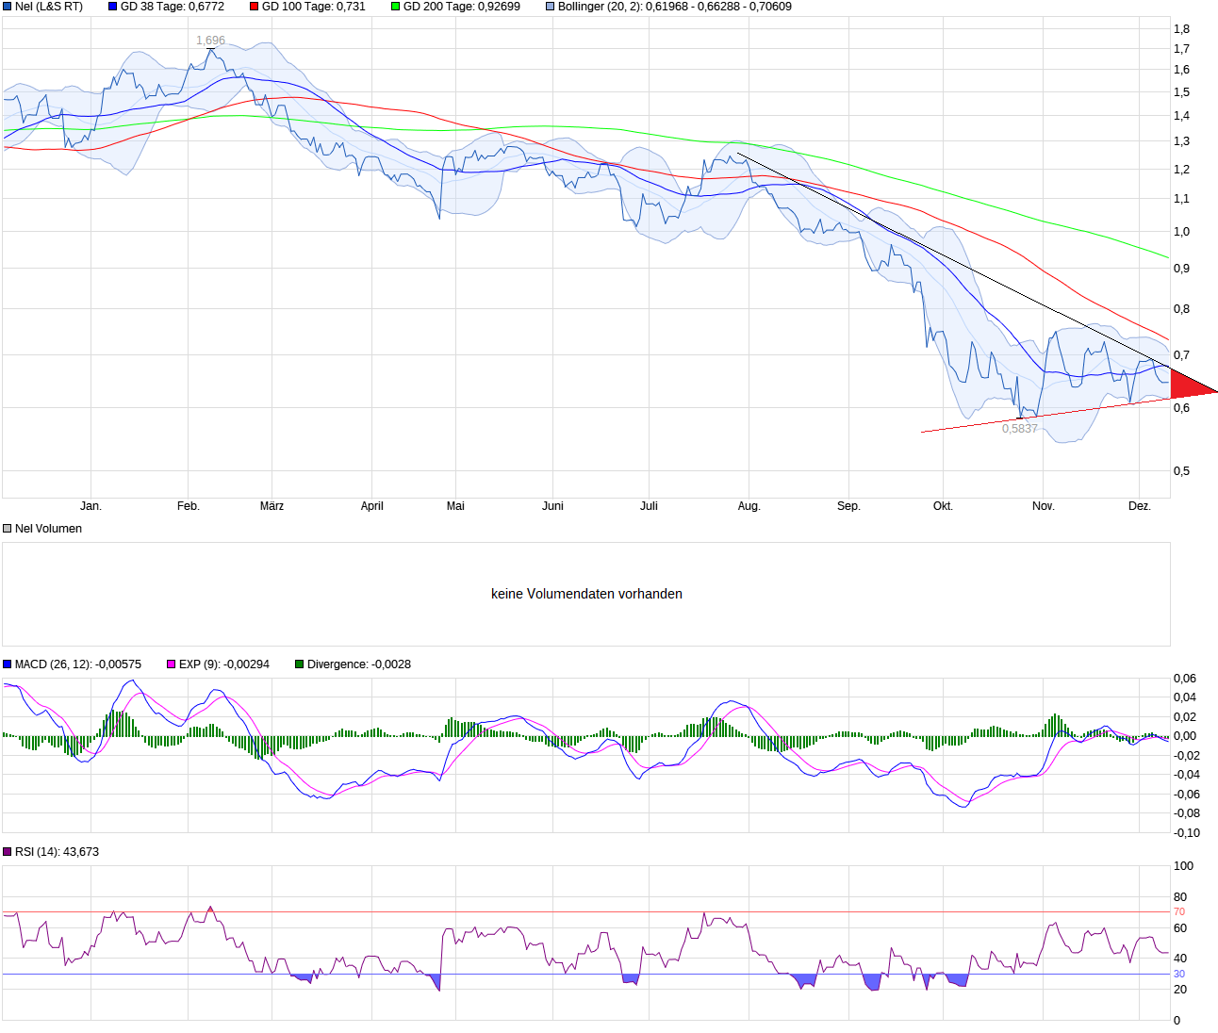This screenshot has height=1033, width=1218.
Task: Select the 'Divergence: -0,0028' label
Action: coord(359,664)
